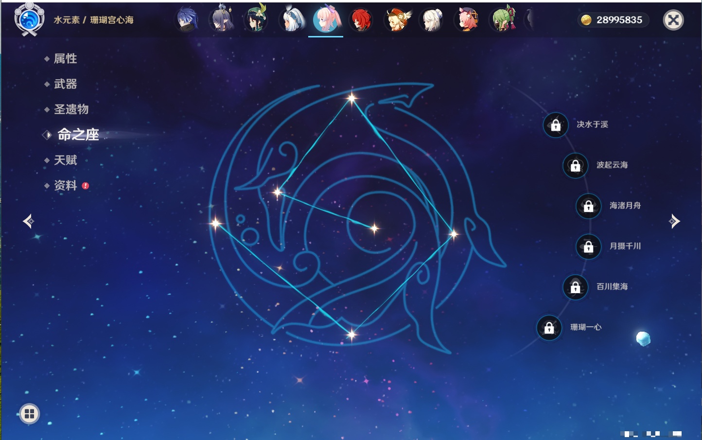Click the 珊瑚一心 constellation lock icon
The height and width of the screenshot is (440, 702).
pyautogui.click(x=549, y=328)
